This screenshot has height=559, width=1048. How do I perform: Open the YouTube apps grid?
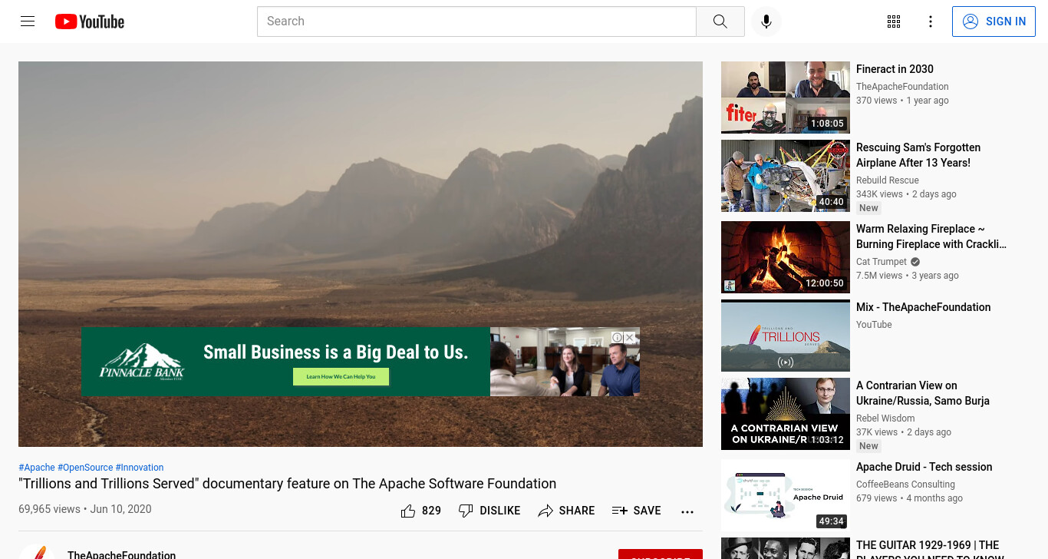point(894,21)
